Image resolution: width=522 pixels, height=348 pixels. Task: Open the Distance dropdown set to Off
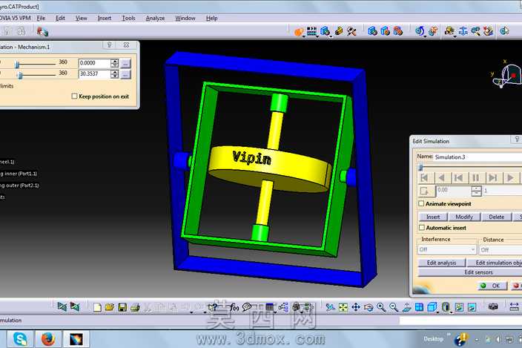500,250
